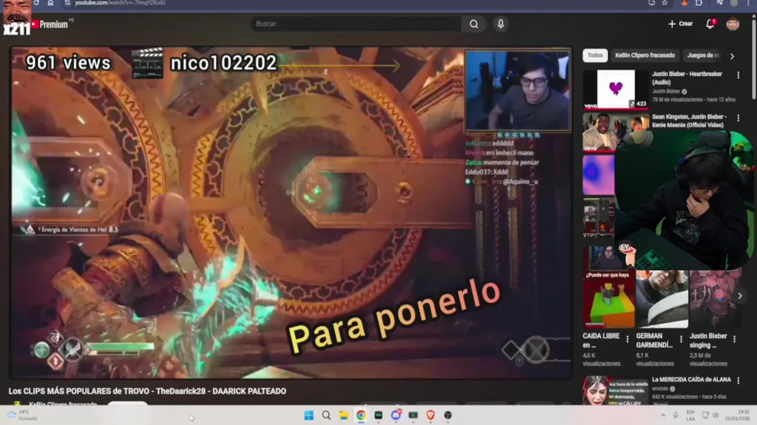Open GERMAN GARMENDI short thumbnail
Image resolution: width=757 pixels, height=425 pixels.
[662, 299]
